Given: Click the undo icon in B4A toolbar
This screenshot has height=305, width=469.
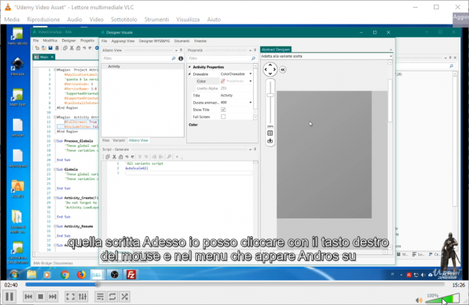Looking at the screenshot, I should click(84, 48).
